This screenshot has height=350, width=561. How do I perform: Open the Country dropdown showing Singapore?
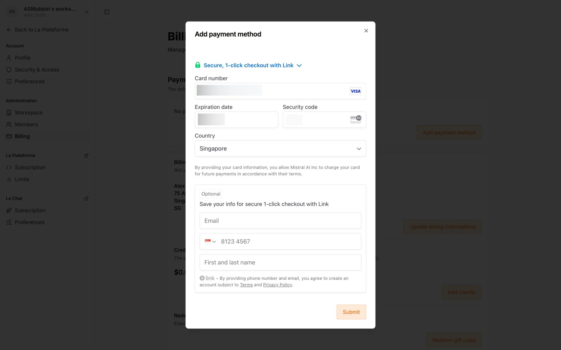coord(280,148)
